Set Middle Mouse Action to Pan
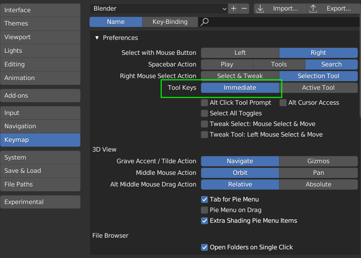This screenshot has height=258, width=361. point(318,173)
